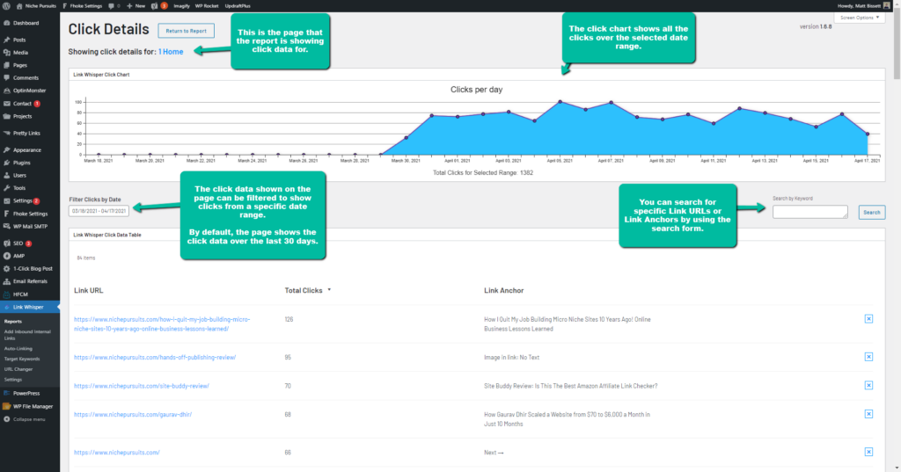
Task: Focus the Search by Keyword field
Action: click(x=810, y=212)
